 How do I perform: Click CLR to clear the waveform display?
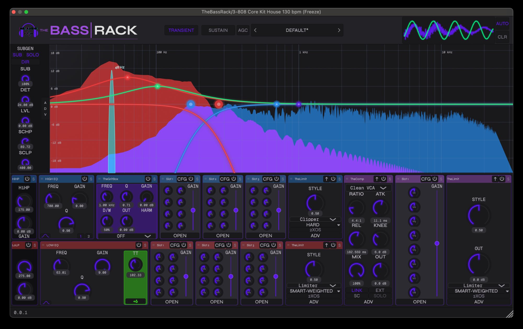click(x=502, y=37)
